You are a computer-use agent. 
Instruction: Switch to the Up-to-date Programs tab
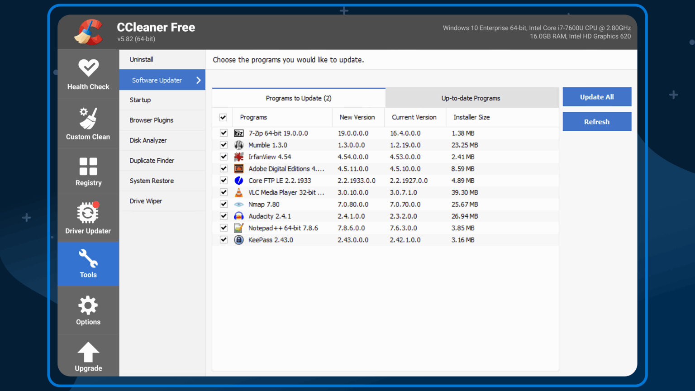(x=471, y=98)
